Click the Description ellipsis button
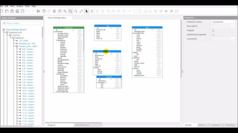 click(x=233, y=26)
